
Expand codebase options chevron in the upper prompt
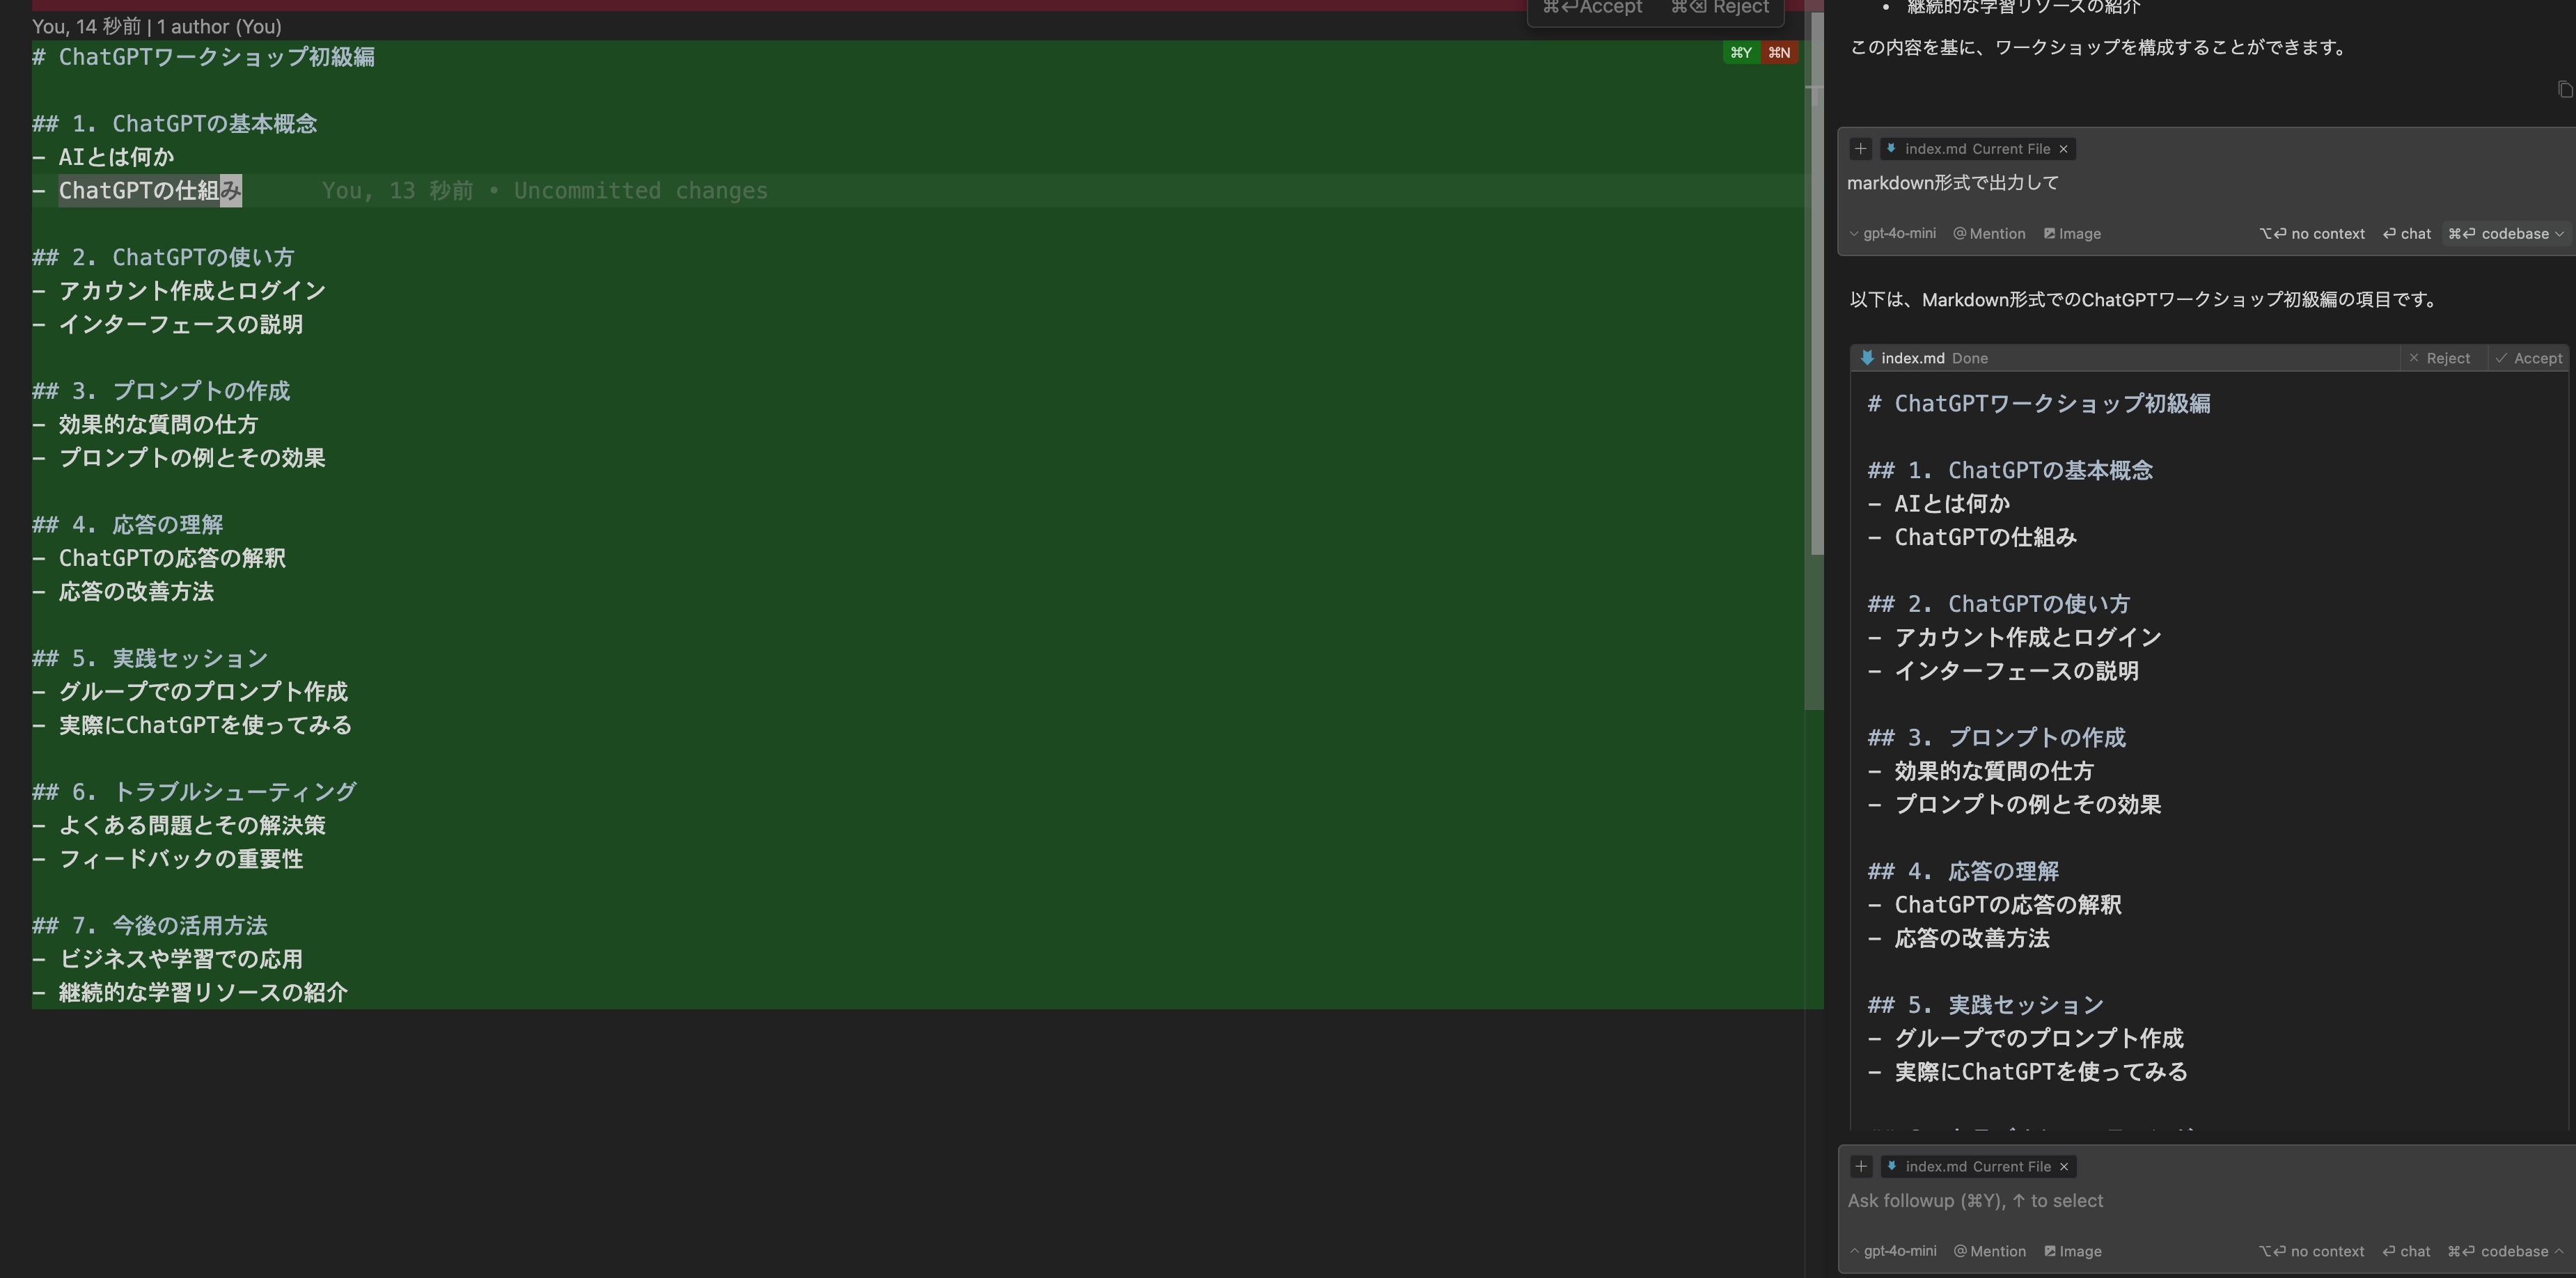click(2559, 234)
